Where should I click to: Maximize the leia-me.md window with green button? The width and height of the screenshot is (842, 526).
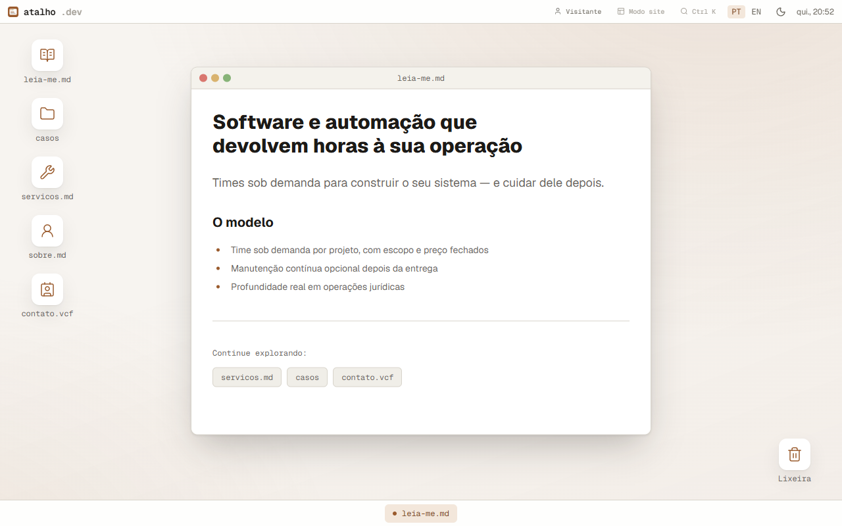pos(227,78)
